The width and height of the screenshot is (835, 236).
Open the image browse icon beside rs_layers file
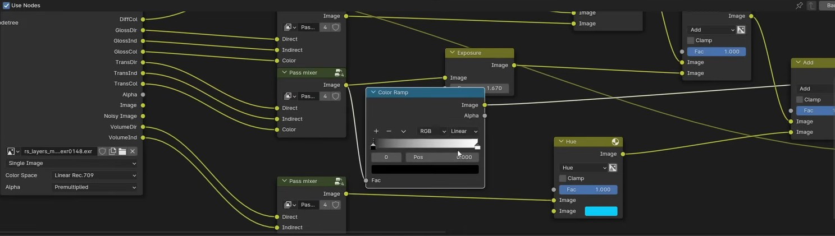tap(13, 151)
